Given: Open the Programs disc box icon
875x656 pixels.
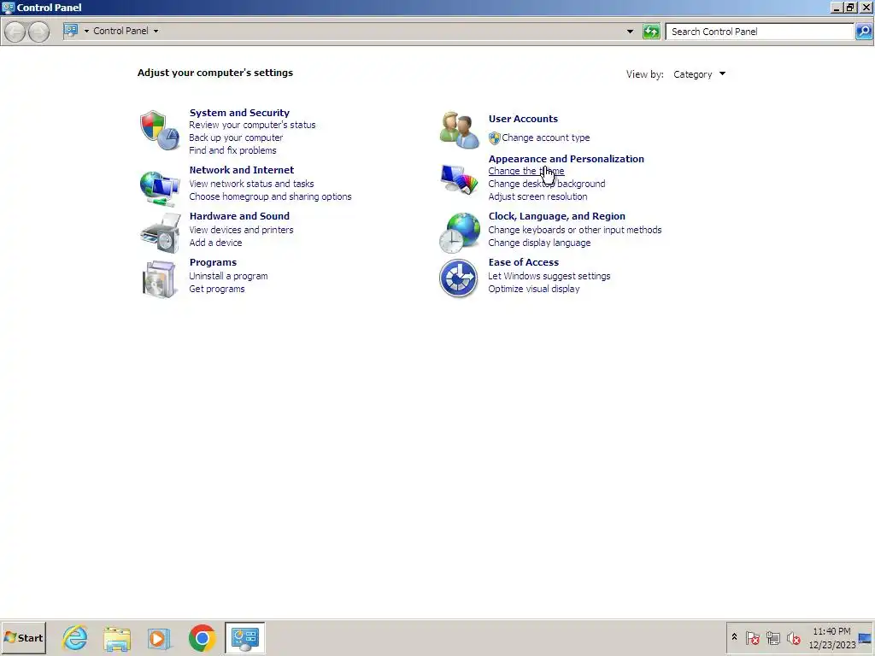Looking at the screenshot, I should pyautogui.click(x=160, y=279).
